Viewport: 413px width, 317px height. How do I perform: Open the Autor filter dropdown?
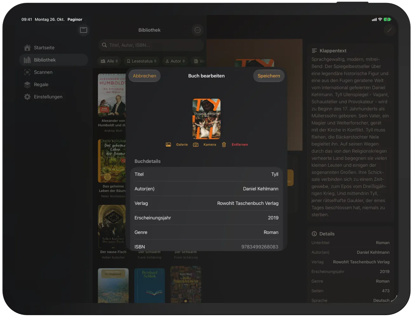(175, 61)
